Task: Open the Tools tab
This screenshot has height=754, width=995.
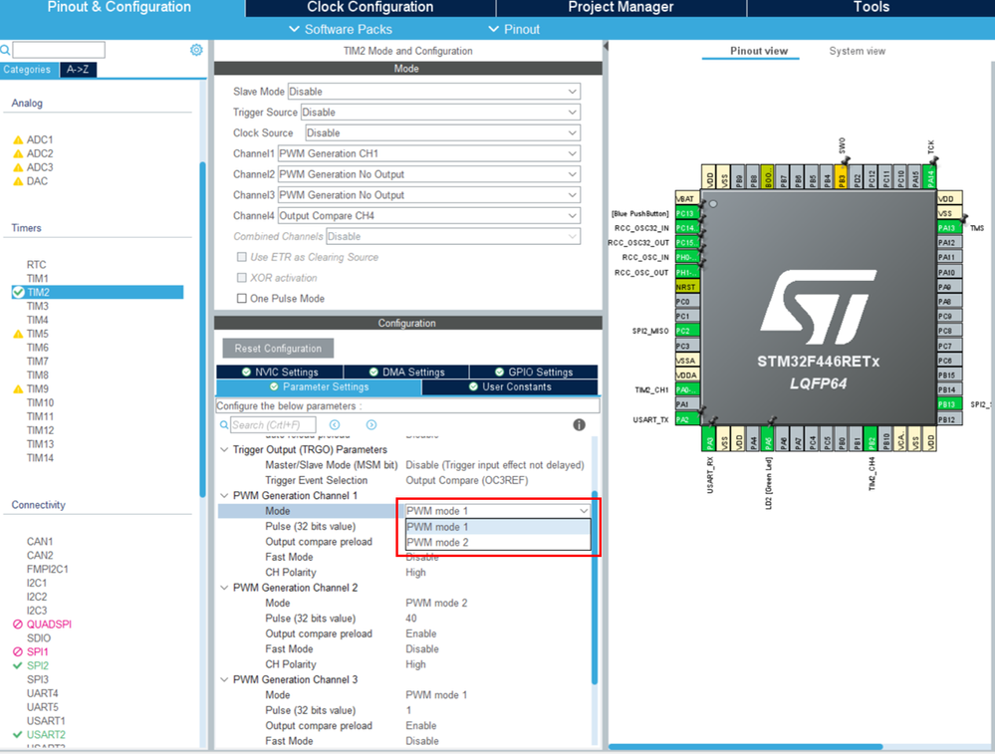Action: click(x=871, y=8)
